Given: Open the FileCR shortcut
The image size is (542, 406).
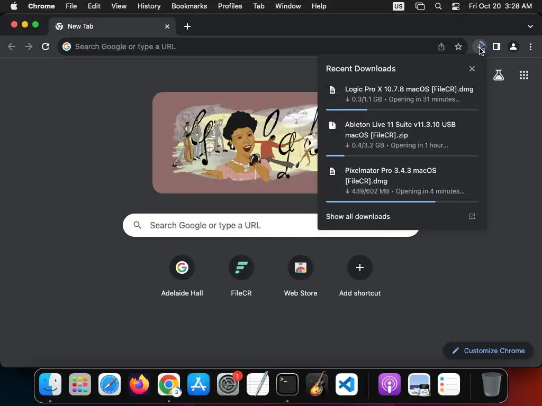Looking at the screenshot, I should coord(241,276).
